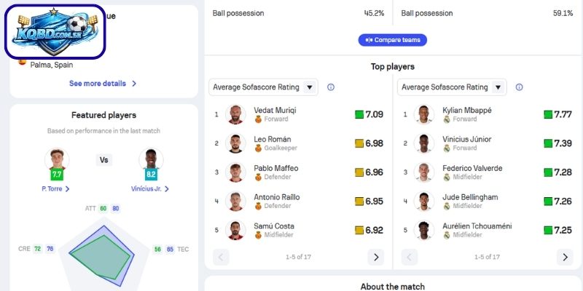Image resolution: width=583 pixels, height=291 pixels.
Task: Go to next page of right top players
Action: pos(564,257)
